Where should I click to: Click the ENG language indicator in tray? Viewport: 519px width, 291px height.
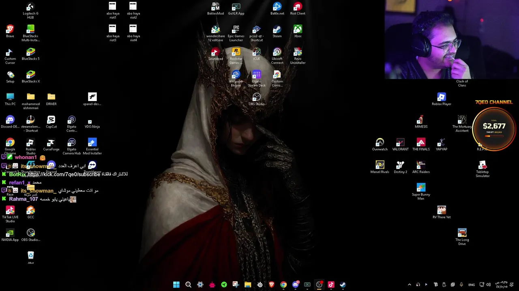[x=472, y=285]
